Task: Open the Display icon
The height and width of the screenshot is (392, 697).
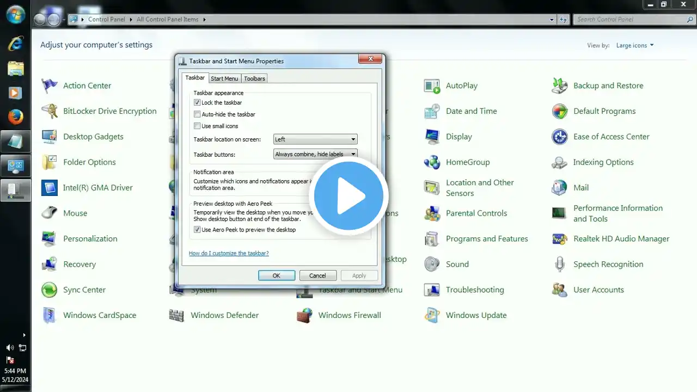Action: (432, 137)
